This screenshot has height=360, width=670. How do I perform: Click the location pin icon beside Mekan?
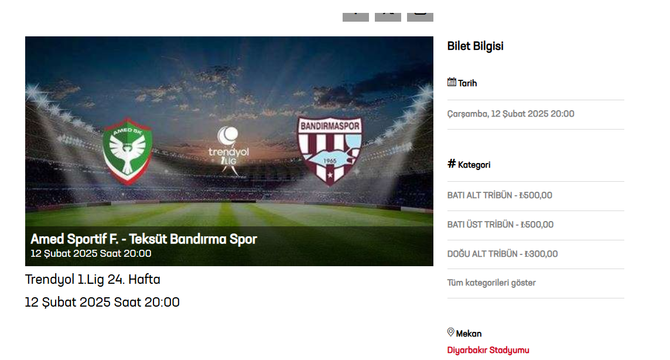pyautogui.click(x=451, y=332)
